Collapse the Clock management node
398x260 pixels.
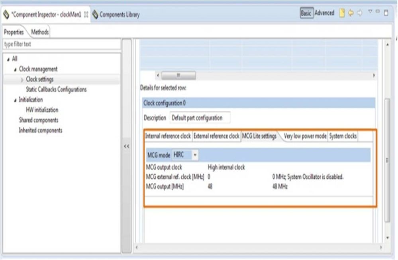click(15, 70)
